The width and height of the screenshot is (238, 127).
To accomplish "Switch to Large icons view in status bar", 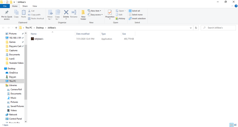I will 235,125.
